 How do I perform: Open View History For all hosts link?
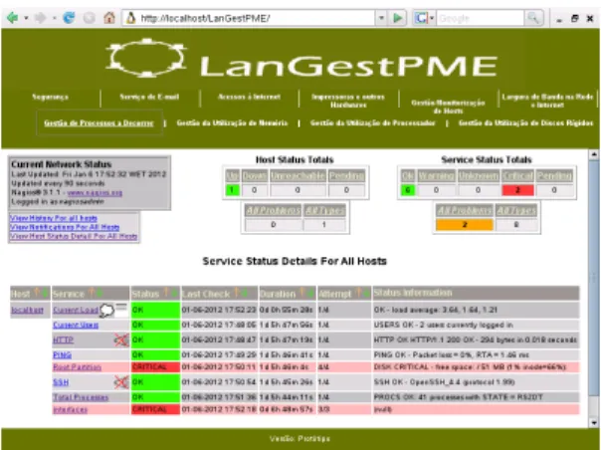coord(54,218)
